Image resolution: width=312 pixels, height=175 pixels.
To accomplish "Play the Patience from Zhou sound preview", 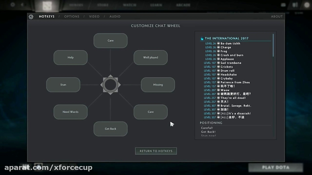I will pos(218,82).
